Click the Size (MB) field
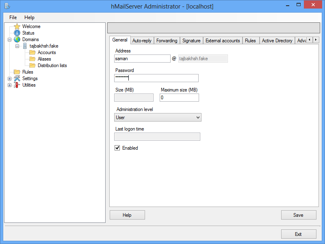Viewport: 325px width, 244px height. pos(134,98)
